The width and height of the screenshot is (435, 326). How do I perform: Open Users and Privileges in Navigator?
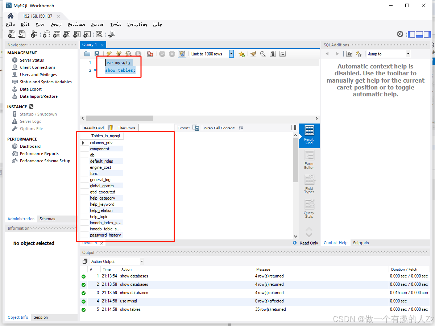38,75
